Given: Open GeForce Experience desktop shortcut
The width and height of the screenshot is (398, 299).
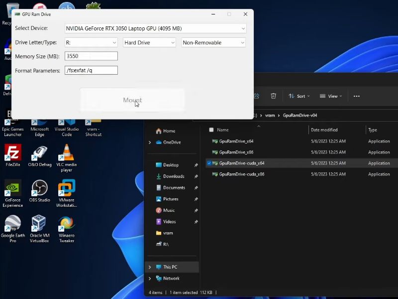Looking at the screenshot, I should (13, 193).
